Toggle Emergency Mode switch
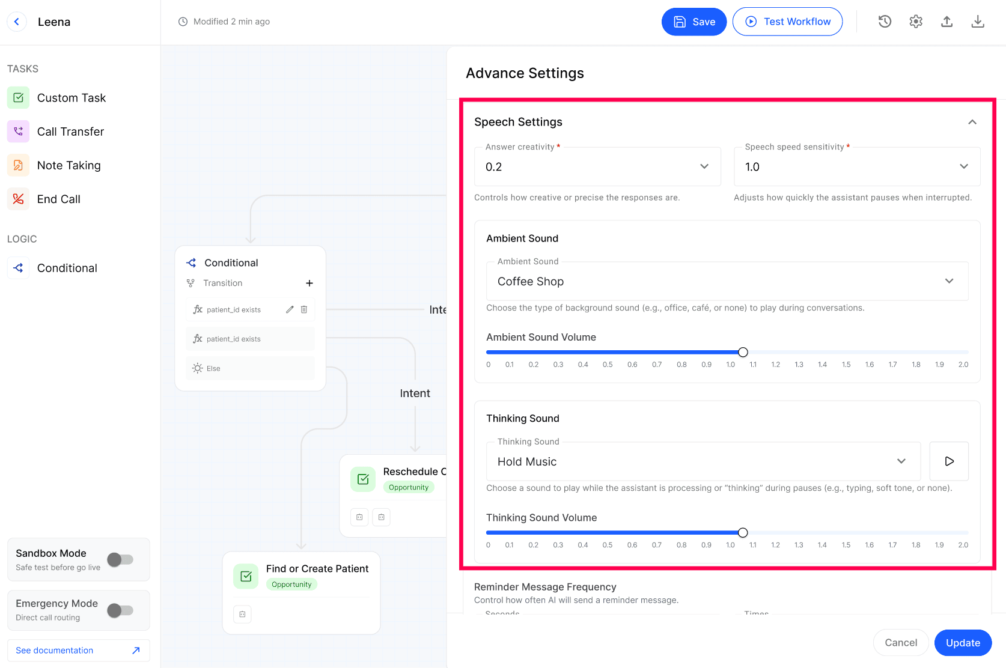 pyautogui.click(x=120, y=610)
